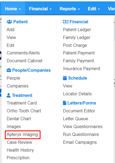Image resolution: width=115 pixels, height=163 pixels.
Task: Choose Ortho Tooth Chart from menu
Action: [x=24, y=111]
